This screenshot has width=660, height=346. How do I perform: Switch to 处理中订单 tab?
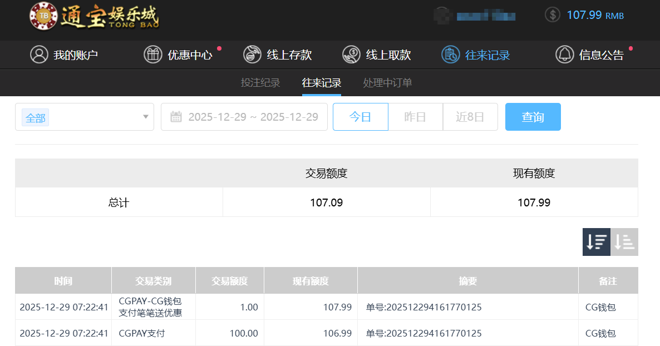click(x=387, y=83)
